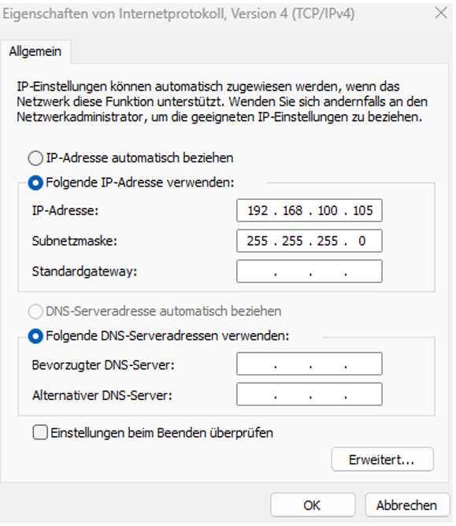Screen dimensions: 456x526
Task: Click last octet 105 of IP-Adresse
Action: point(363,211)
